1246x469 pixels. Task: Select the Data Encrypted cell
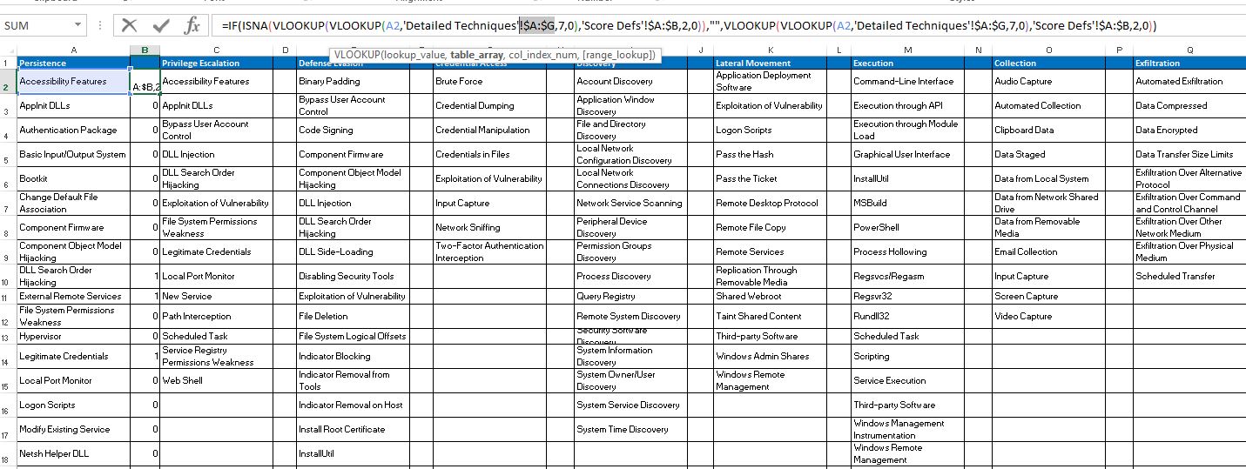(x=1189, y=130)
